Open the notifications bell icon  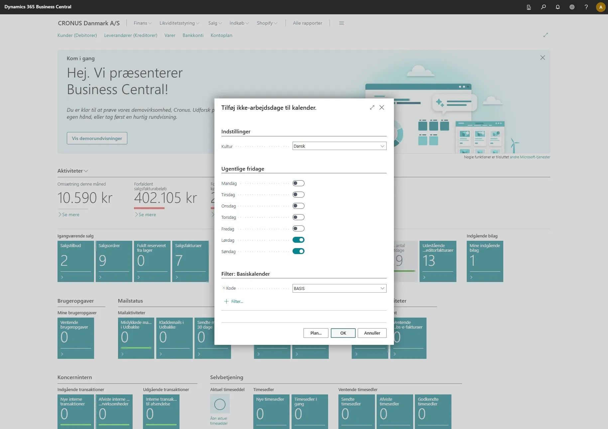(x=557, y=7)
